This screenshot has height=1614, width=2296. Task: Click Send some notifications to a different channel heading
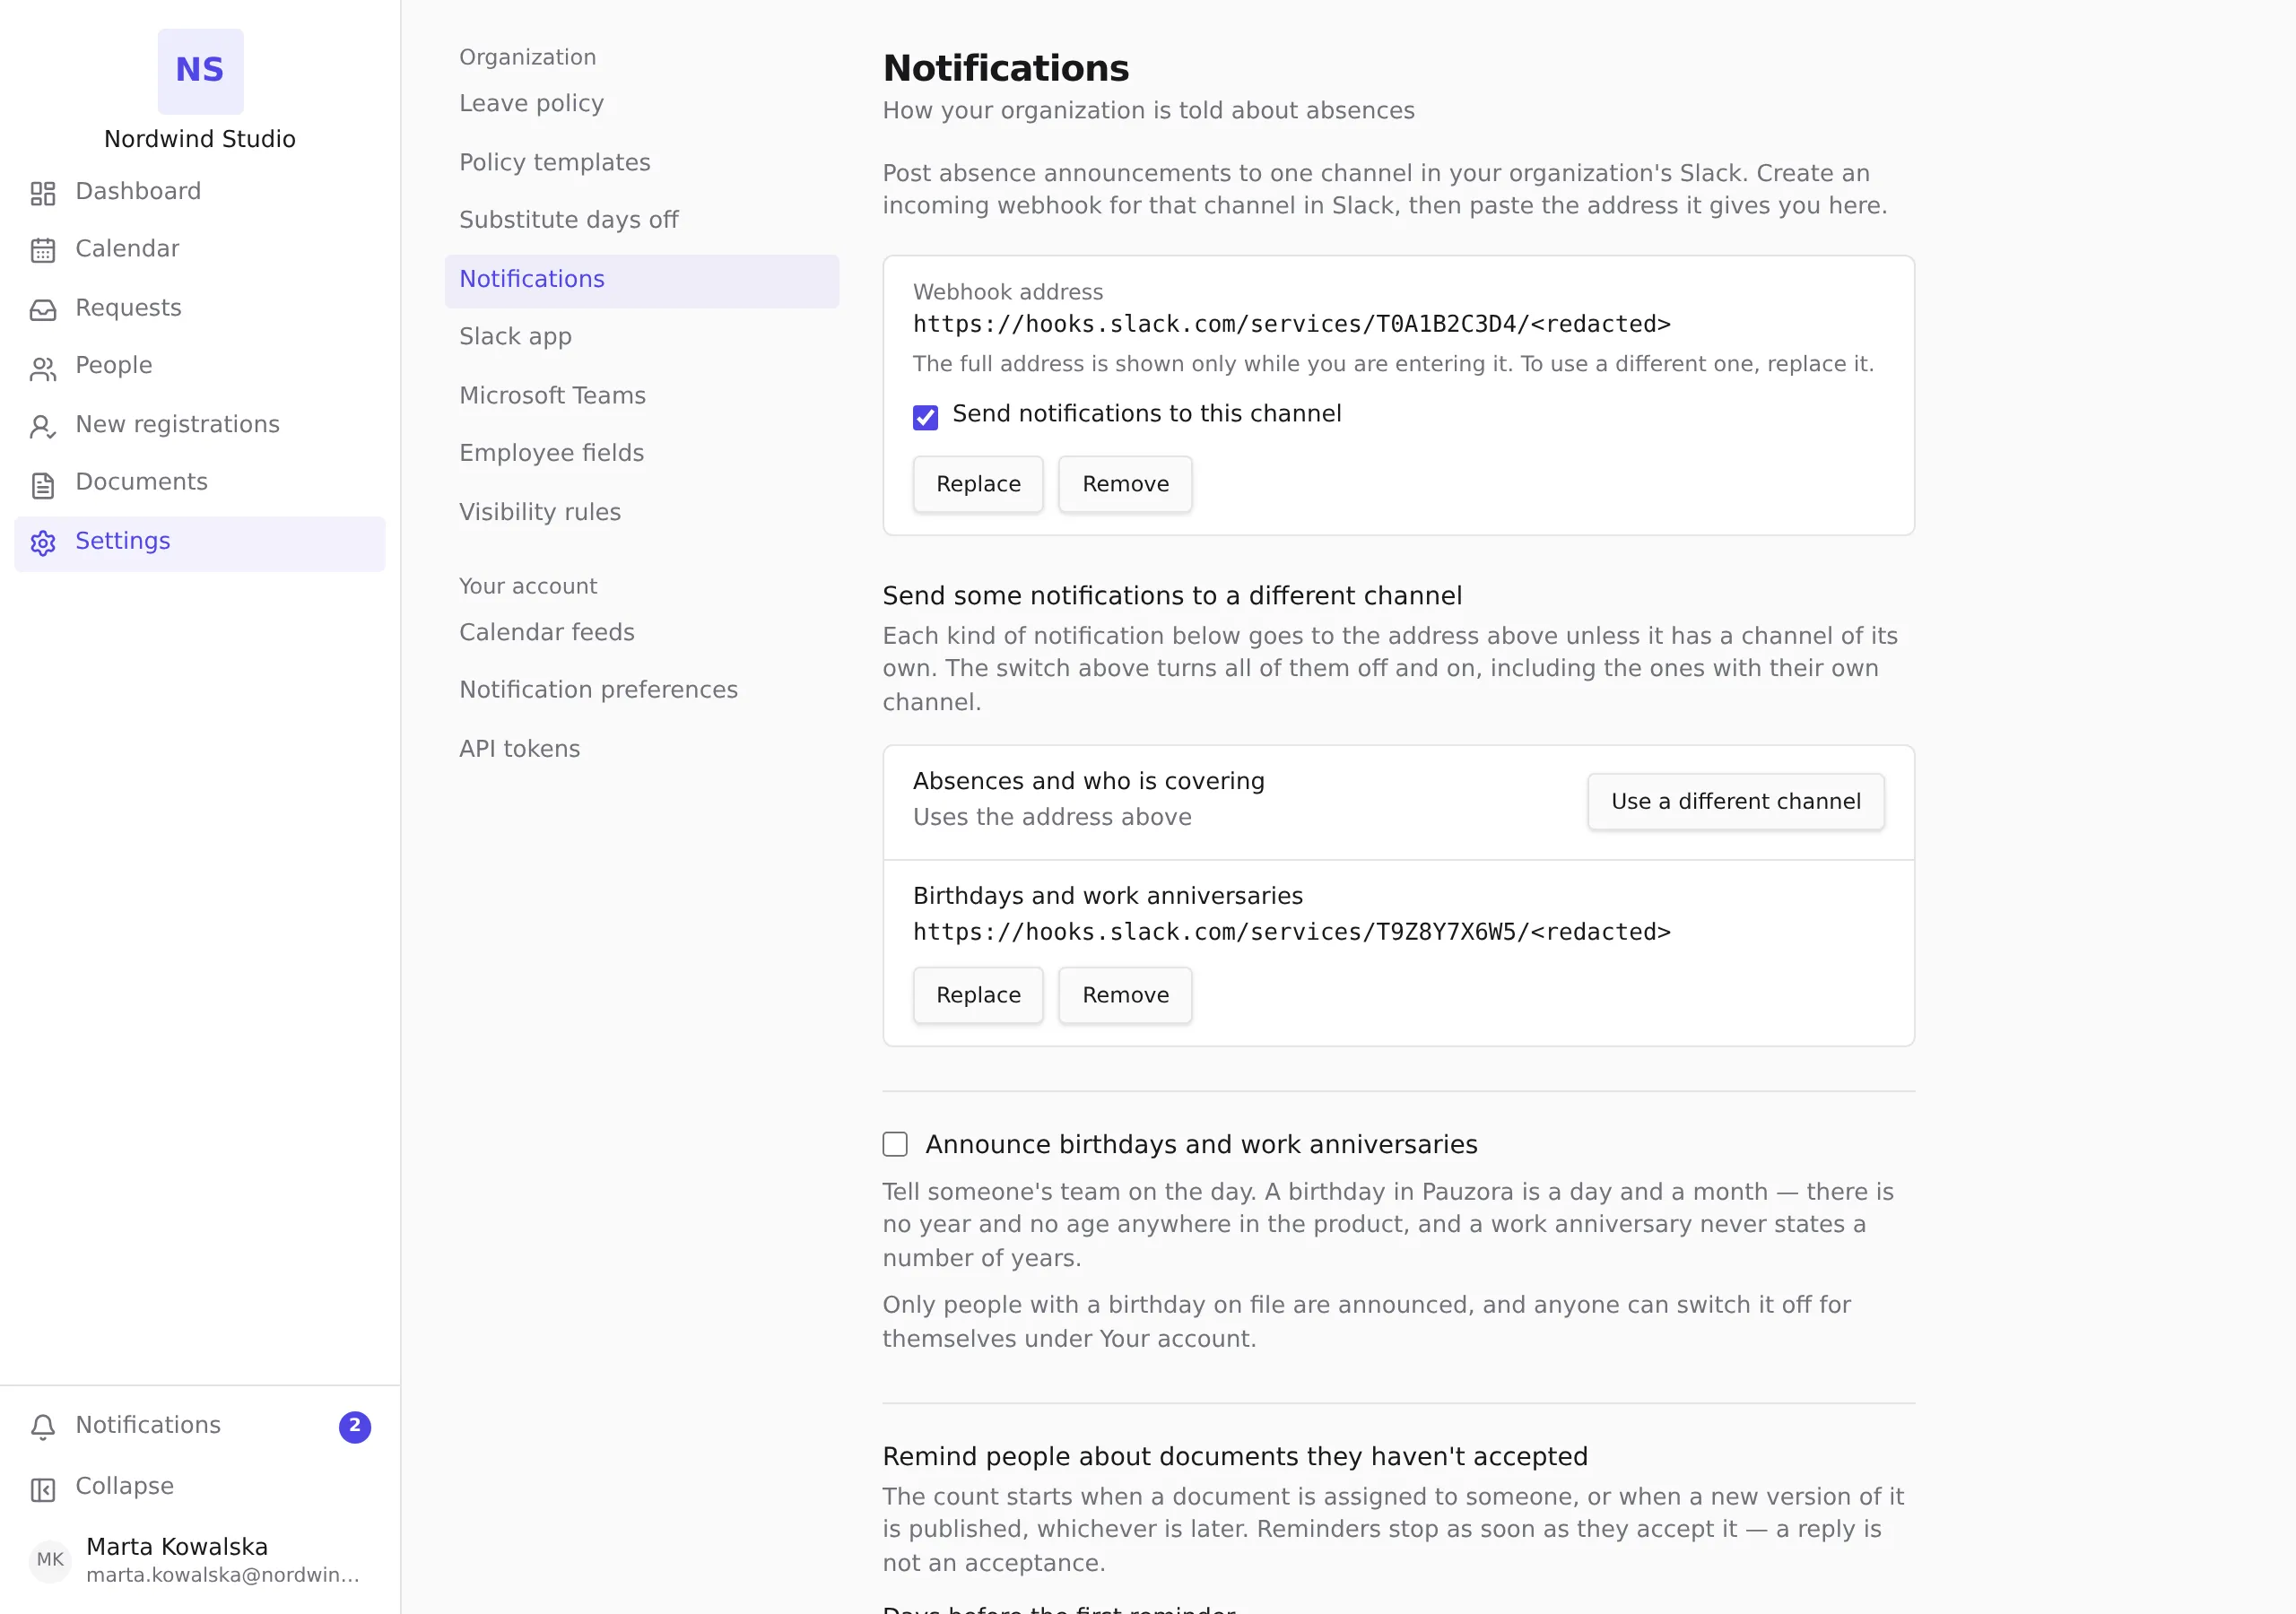click(x=1171, y=596)
